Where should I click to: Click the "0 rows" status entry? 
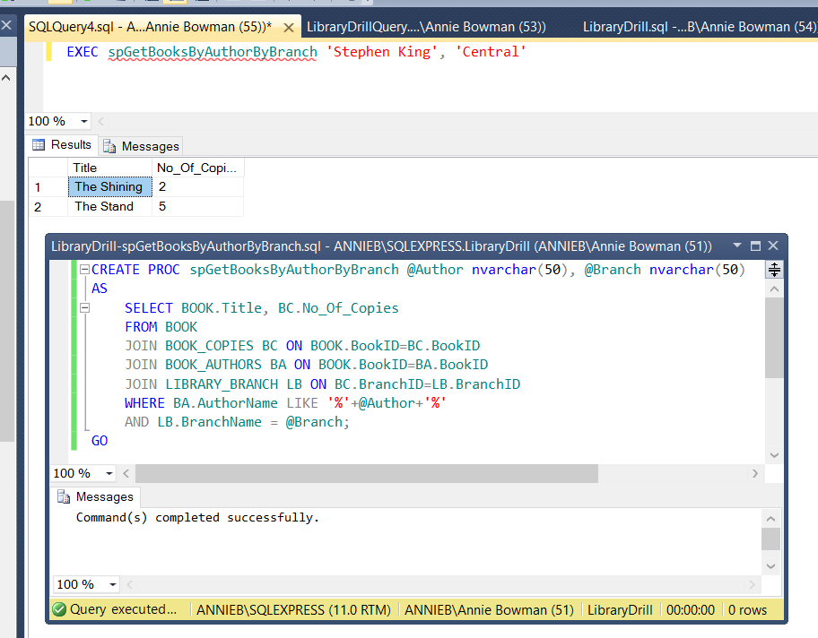[747, 610]
